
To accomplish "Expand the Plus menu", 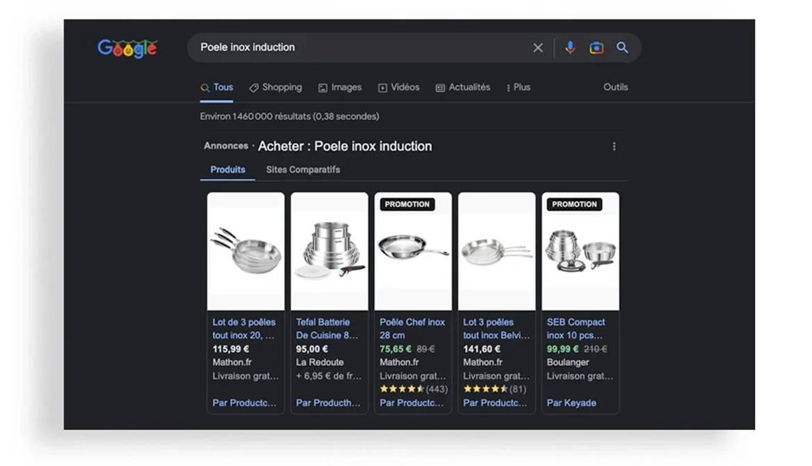I will pos(519,88).
